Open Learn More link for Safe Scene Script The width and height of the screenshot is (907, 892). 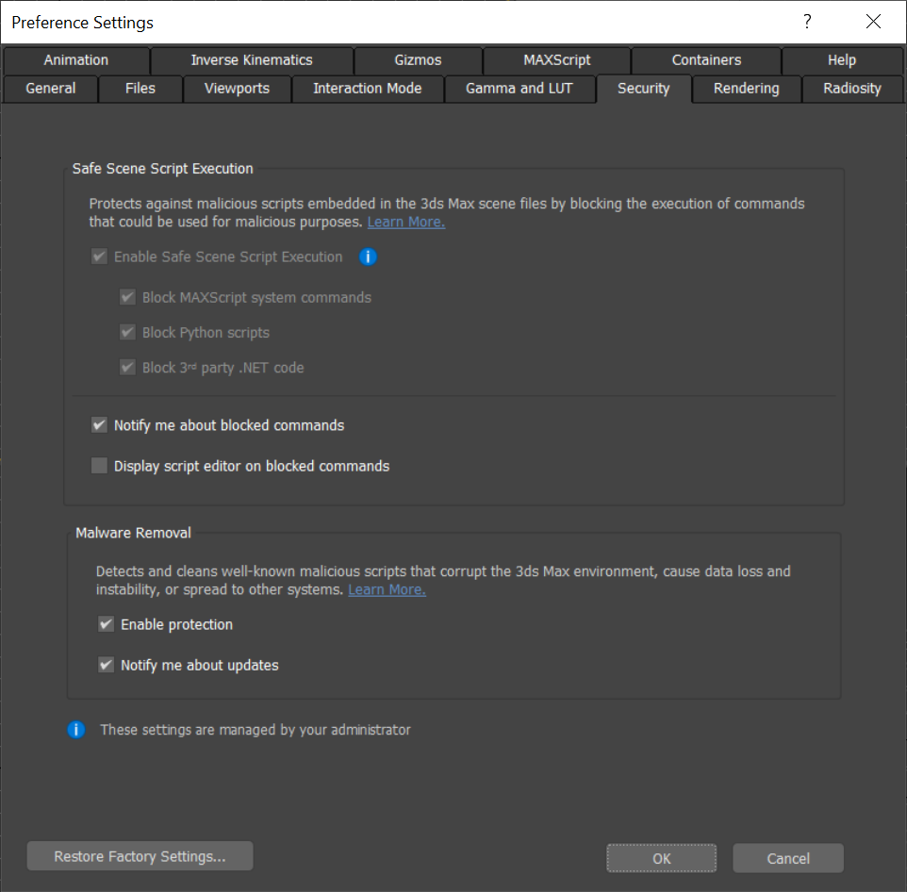click(405, 223)
